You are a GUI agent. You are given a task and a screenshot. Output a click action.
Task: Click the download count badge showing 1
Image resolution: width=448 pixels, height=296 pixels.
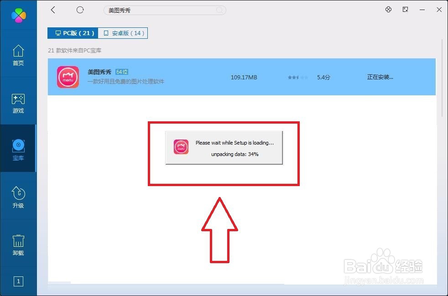(18, 281)
